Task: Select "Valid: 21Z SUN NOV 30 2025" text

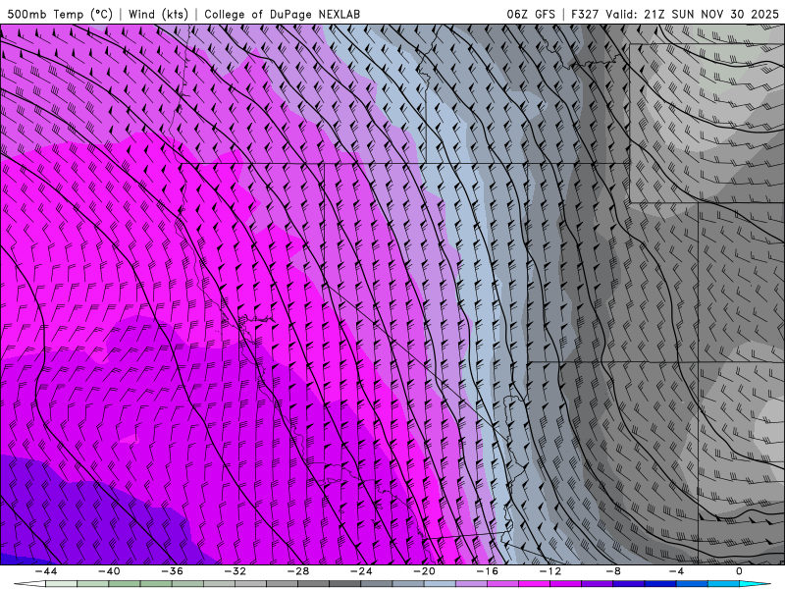Action: point(692,15)
